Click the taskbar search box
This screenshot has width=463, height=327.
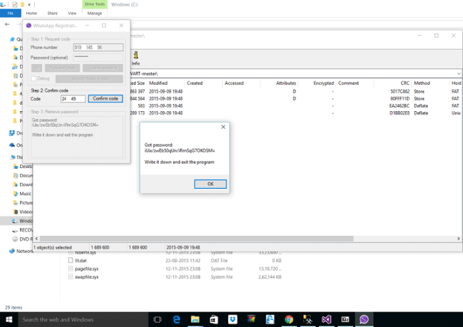(x=83, y=320)
